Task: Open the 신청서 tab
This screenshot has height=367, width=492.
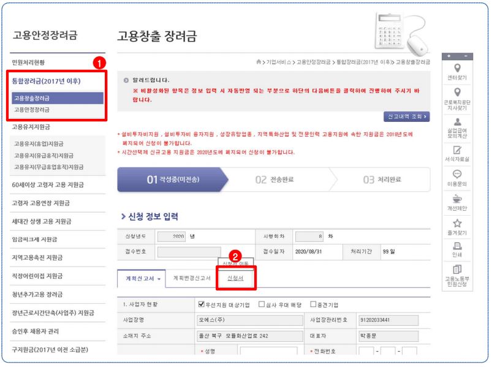Action: [x=235, y=278]
